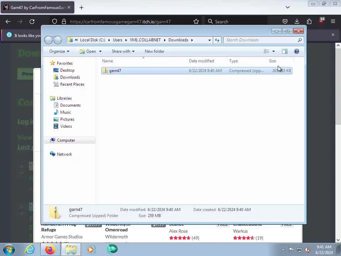Click the muted volume tray icon
The width and height of the screenshot is (341, 256).
tap(307, 250)
